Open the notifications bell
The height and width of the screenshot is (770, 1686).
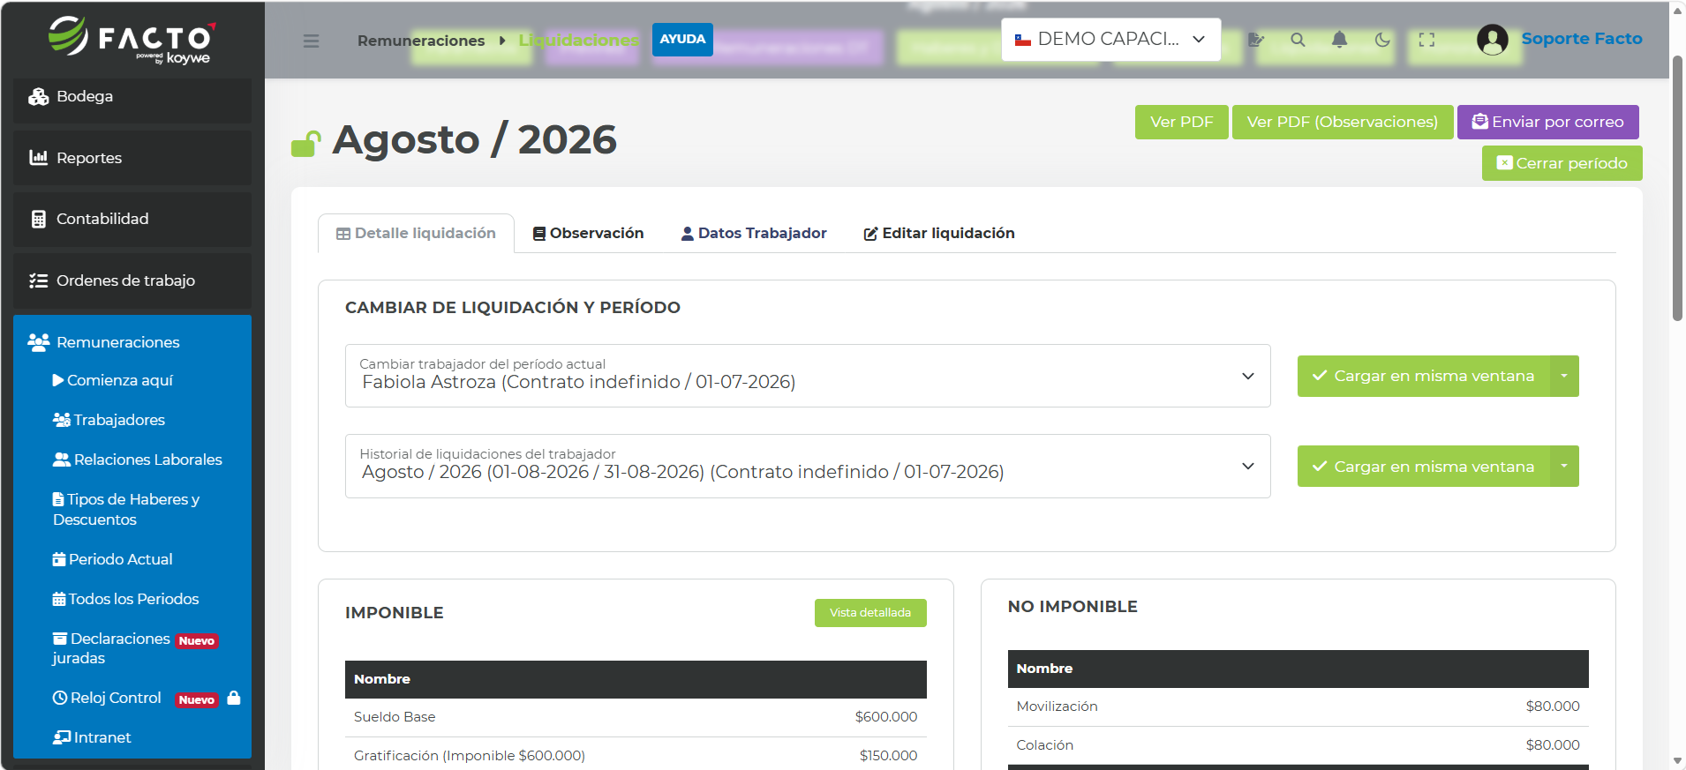[1339, 40]
